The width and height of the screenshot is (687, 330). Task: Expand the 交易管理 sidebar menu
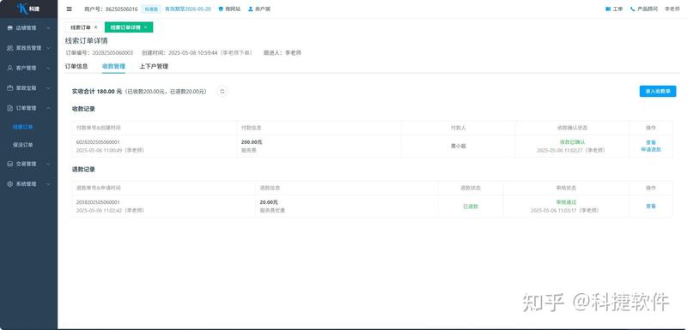tap(28, 164)
